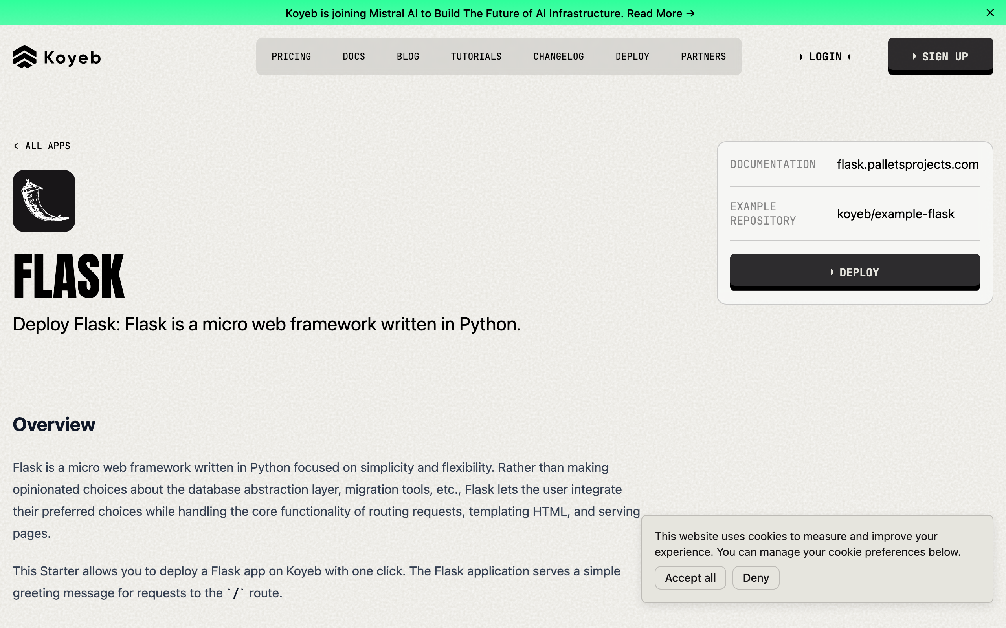The width and height of the screenshot is (1006, 628).
Task: Click the "This Starter allows you" paragraph
Action: [x=316, y=582]
